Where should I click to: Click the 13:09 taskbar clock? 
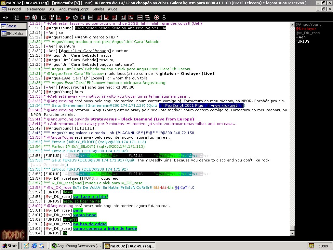point(324,246)
